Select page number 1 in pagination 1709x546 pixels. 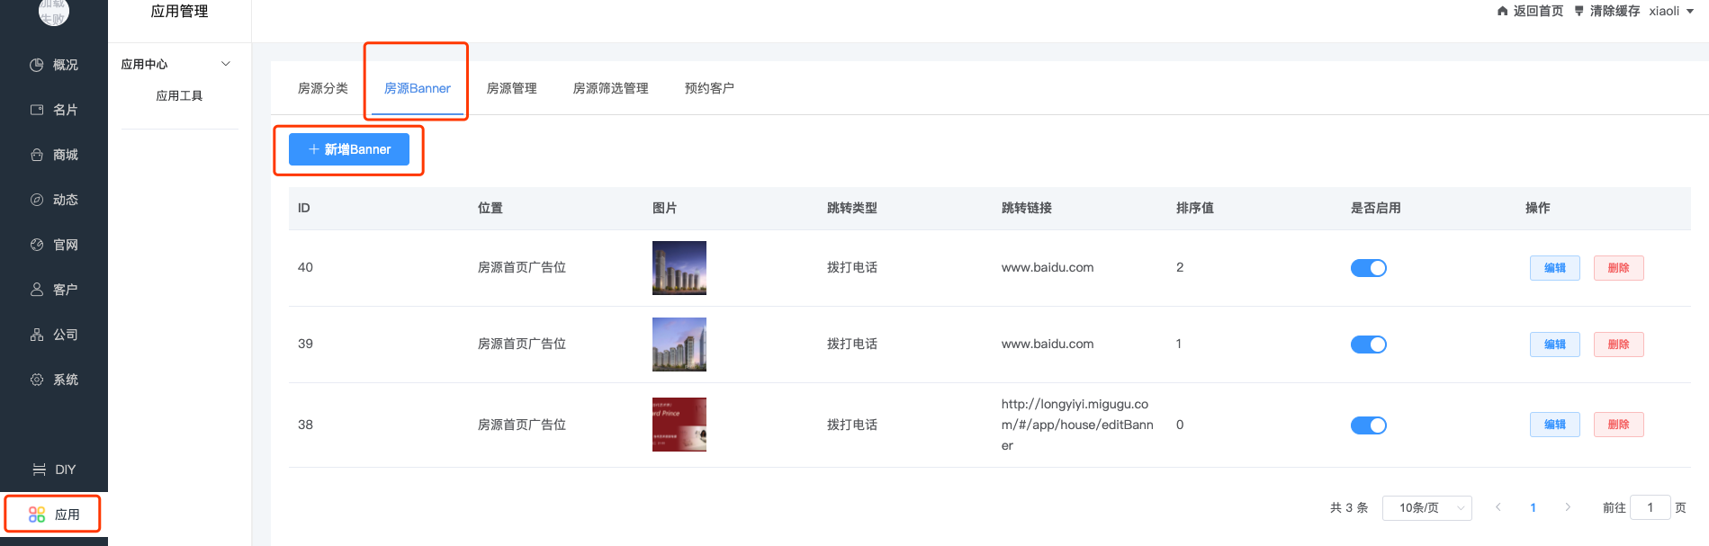[1533, 507]
